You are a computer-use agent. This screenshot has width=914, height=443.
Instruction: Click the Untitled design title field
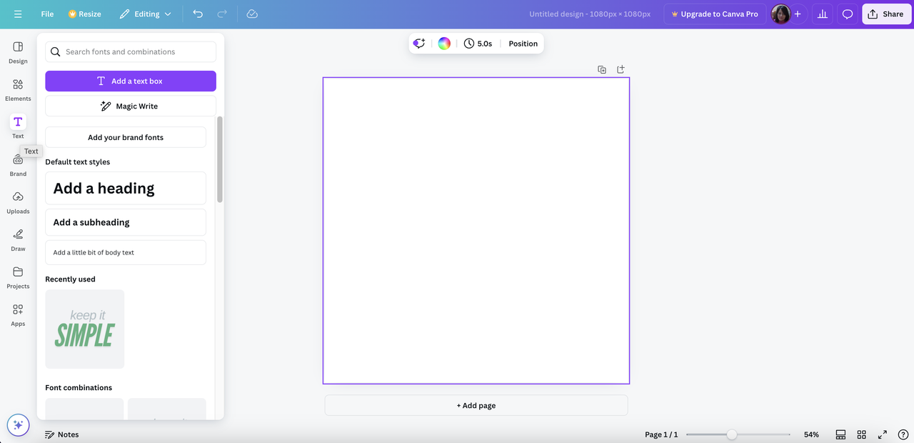[590, 14]
